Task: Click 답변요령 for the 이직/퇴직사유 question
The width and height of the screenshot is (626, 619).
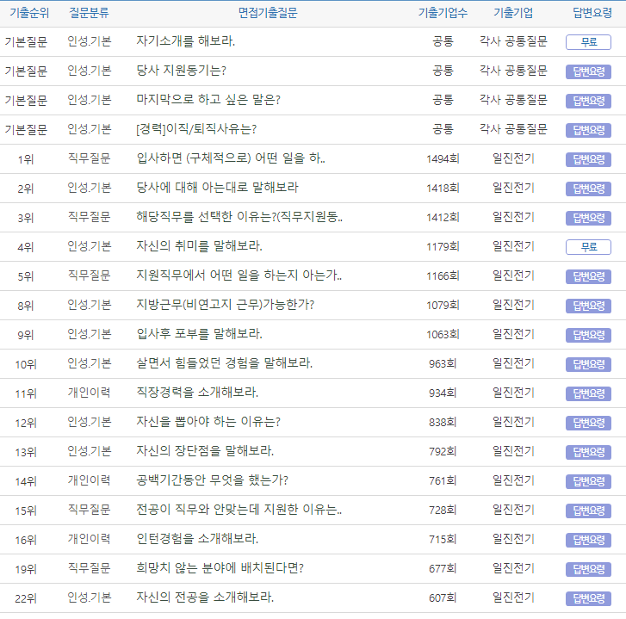Action: coord(588,130)
